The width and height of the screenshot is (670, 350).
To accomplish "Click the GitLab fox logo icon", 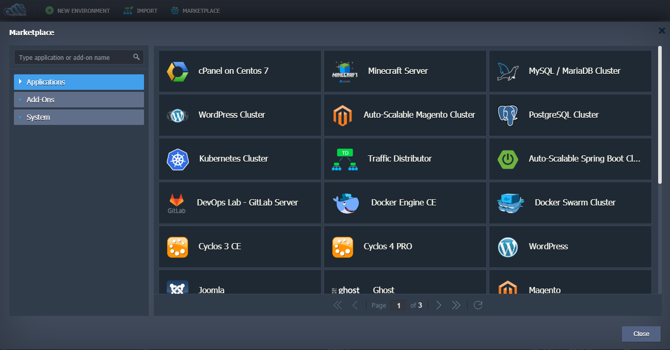I will pyautogui.click(x=177, y=203).
